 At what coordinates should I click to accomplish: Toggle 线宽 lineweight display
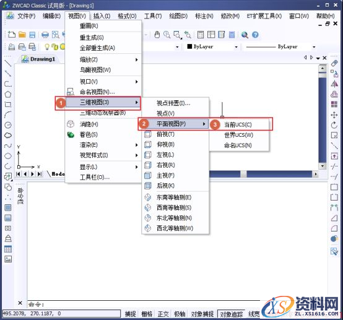254,314
